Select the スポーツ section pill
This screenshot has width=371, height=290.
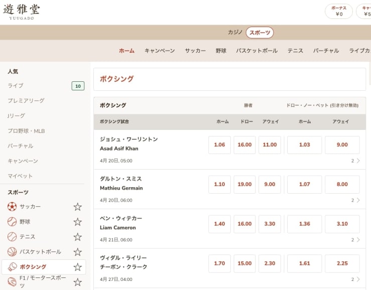tap(260, 33)
